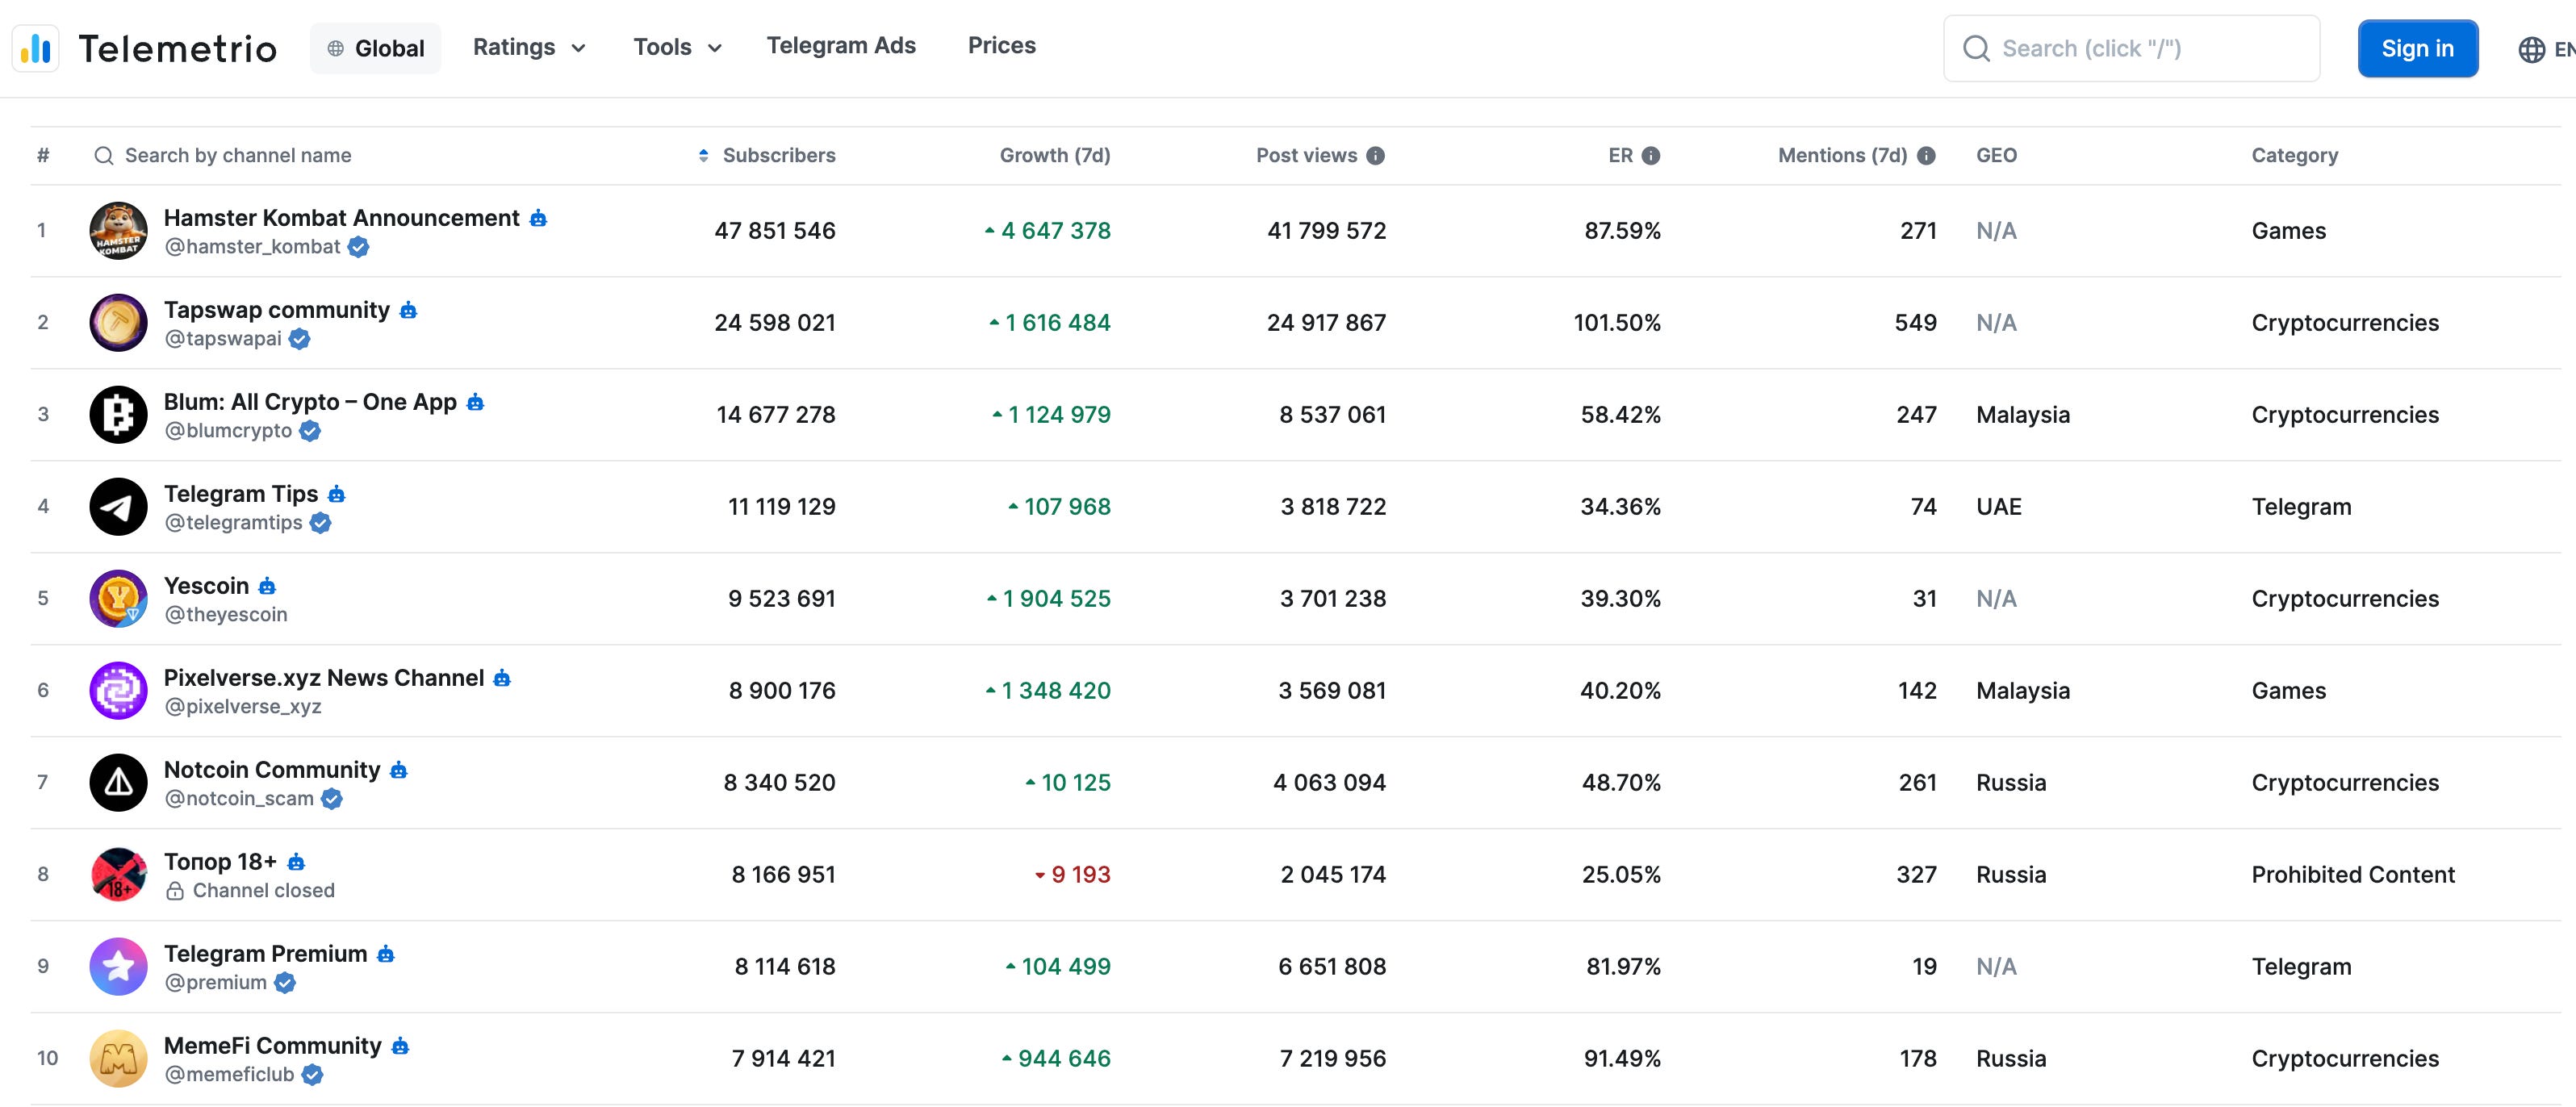Select the Global region selector
The width and height of the screenshot is (2576, 1107).
(375, 48)
